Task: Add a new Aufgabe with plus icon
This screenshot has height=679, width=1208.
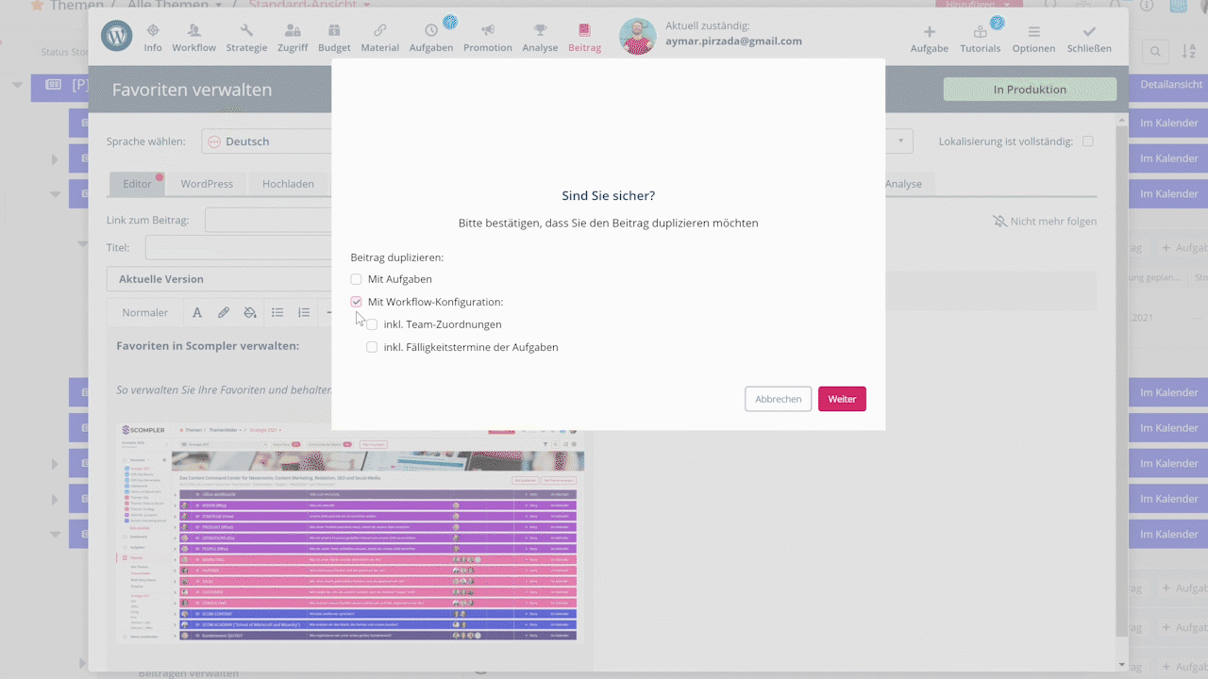Action: pos(929,32)
